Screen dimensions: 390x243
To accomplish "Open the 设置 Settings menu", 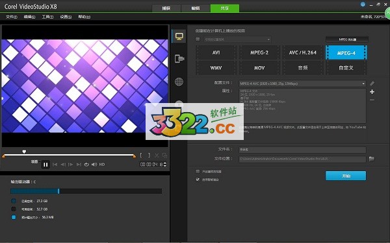I will pos(66,17).
